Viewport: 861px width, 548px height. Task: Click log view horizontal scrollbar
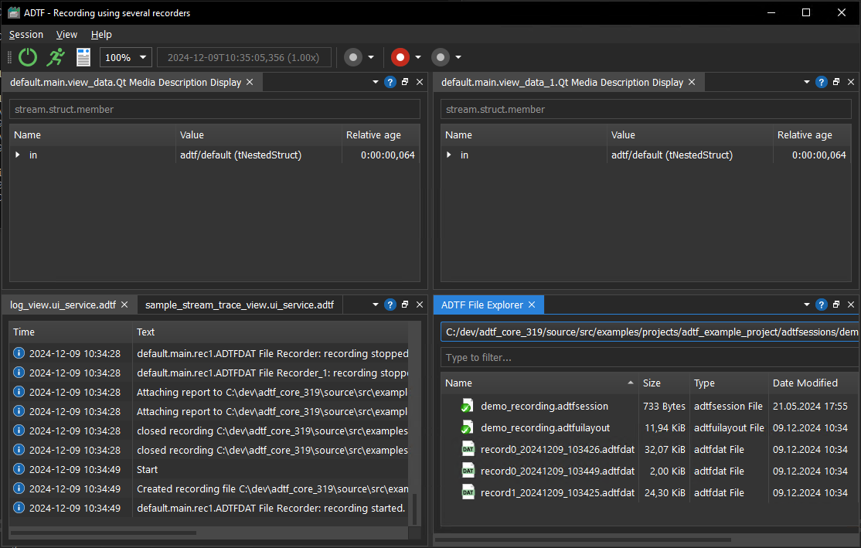tap(104, 533)
